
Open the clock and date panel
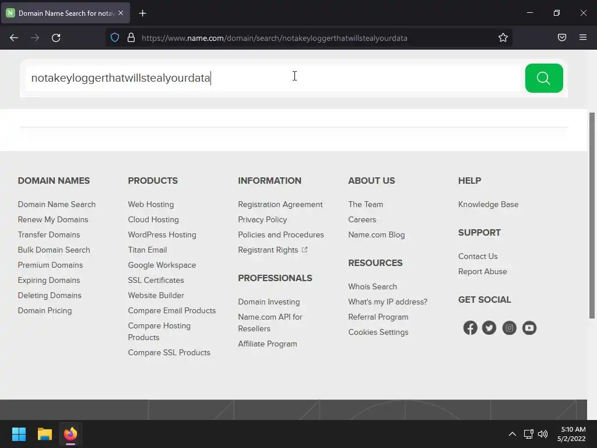[x=571, y=434]
